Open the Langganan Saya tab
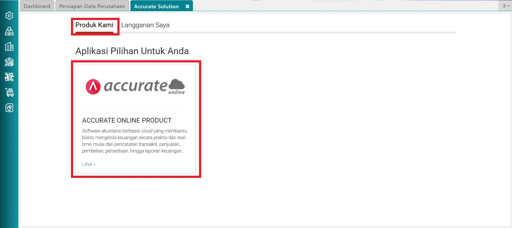Image resolution: width=512 pixels, height=228 pixels. 145,25
